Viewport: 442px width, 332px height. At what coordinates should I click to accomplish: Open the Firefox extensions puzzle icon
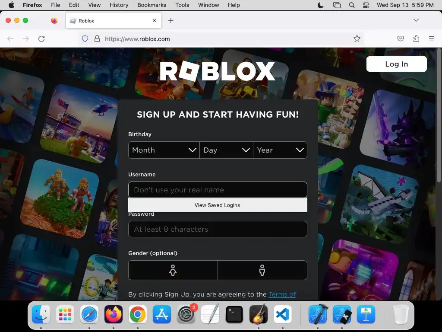pyautogui.click(x=416, y=38)
